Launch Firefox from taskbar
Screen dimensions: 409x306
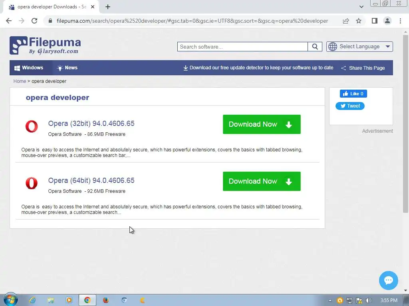click(x=105, y=300)
